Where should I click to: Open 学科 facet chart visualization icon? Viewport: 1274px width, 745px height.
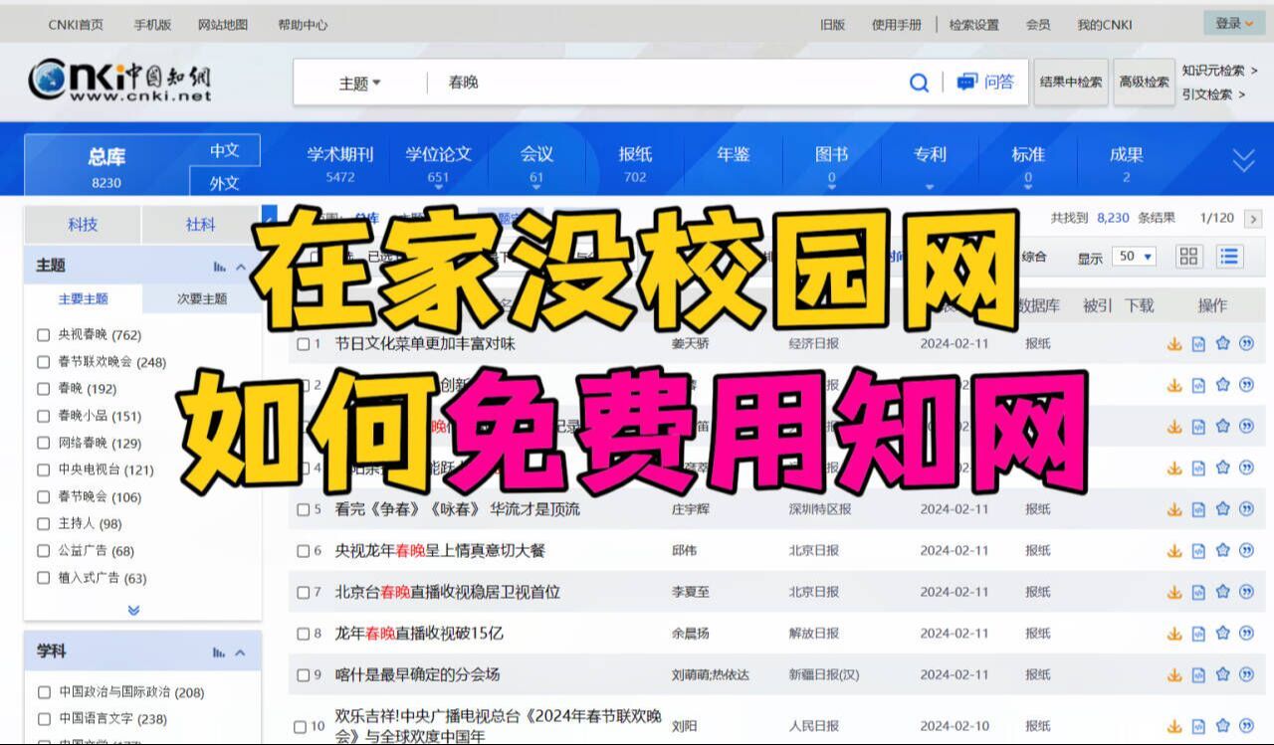pyautogui.click(x=219, y=652)
